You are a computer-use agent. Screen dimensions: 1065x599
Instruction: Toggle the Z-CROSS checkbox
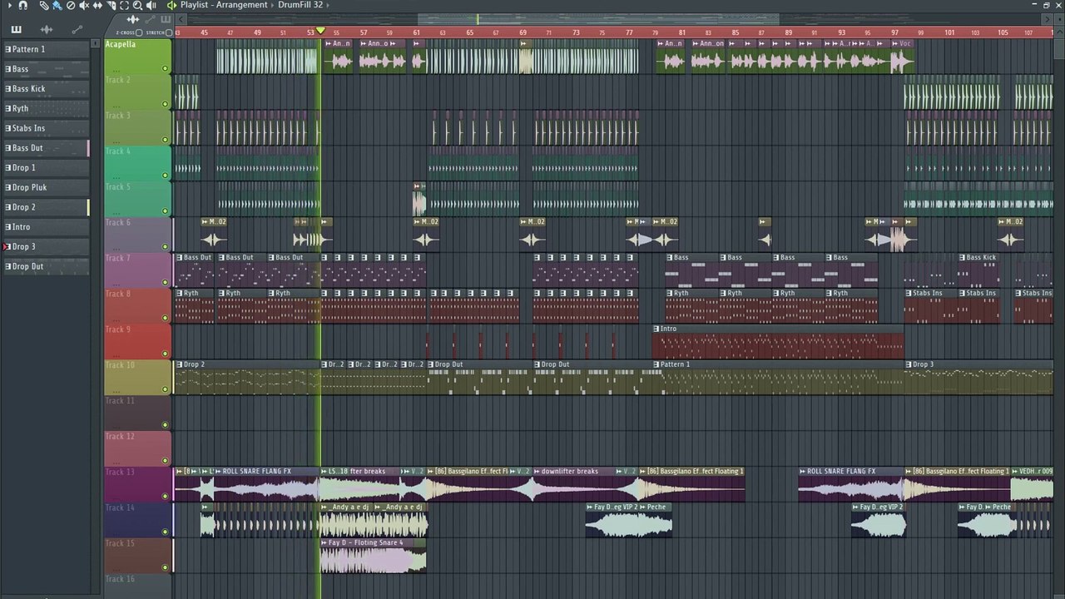(x=139, y=32)
